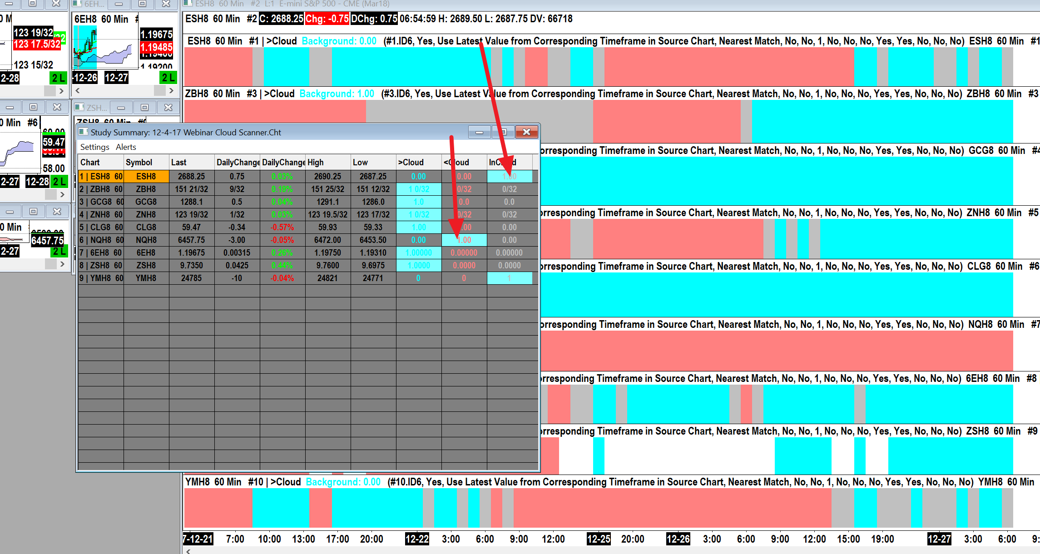Click green 2 L box in 6EH8 chart
The height and width of the screenshot is (554, 1040).
click(x=168, y=78)
